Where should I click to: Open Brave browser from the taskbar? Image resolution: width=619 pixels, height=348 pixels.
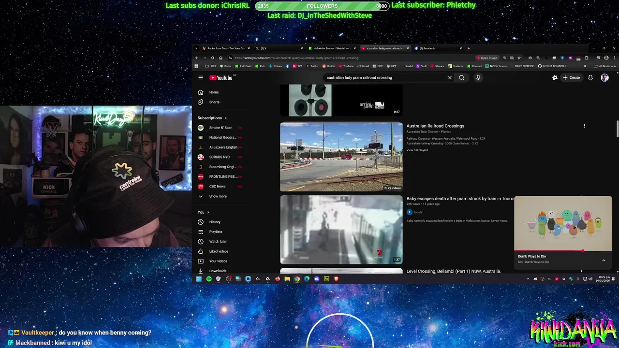337,279
